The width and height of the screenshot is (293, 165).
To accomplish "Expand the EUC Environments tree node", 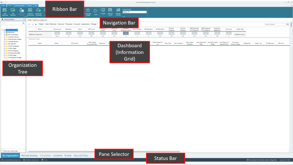I will coord(4,35).
